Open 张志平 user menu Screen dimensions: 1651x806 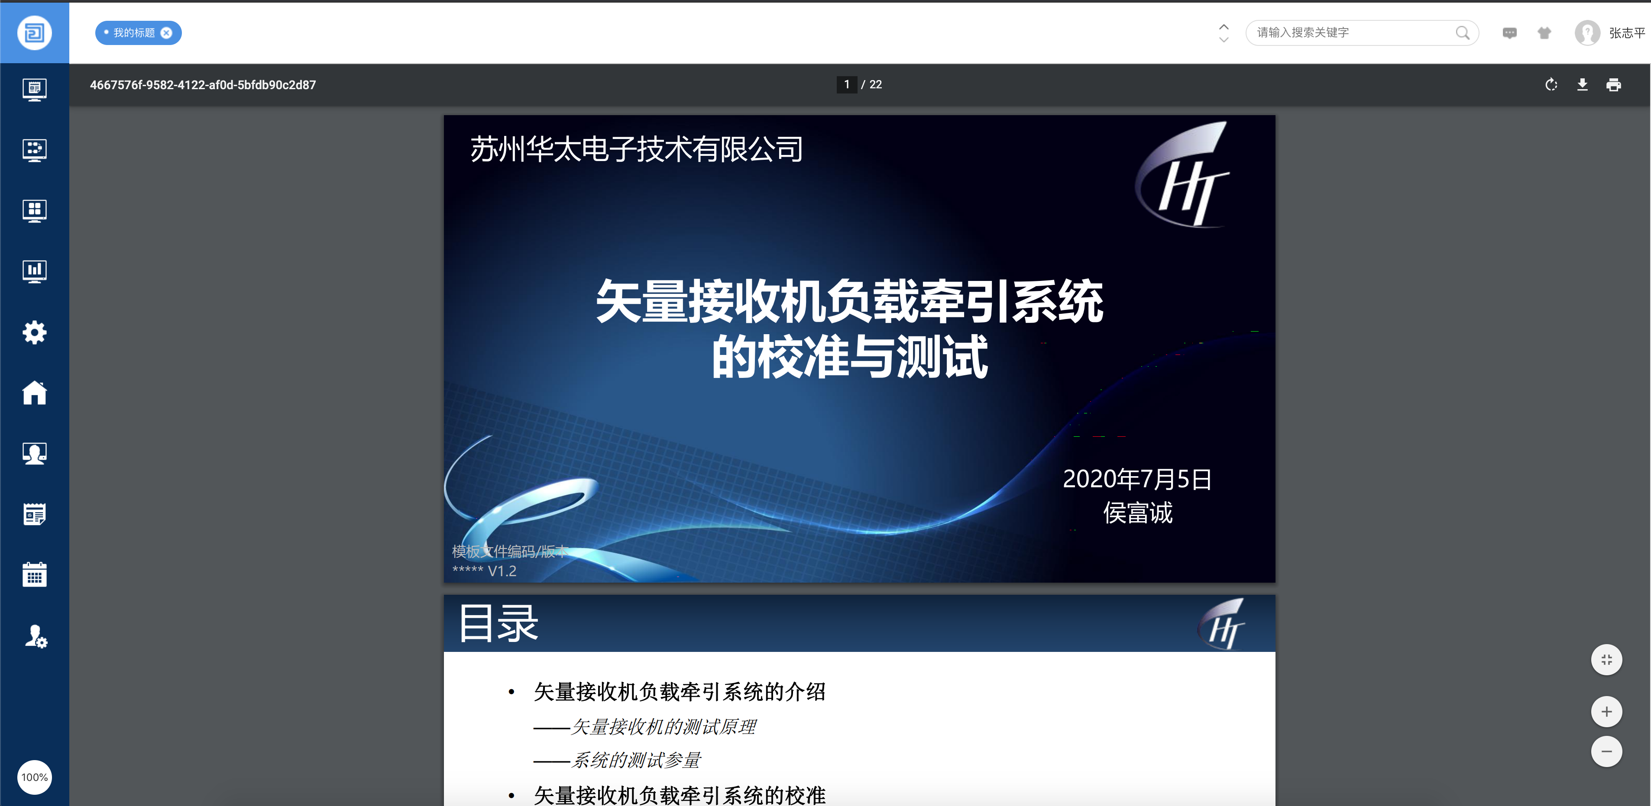point(1627,32)
